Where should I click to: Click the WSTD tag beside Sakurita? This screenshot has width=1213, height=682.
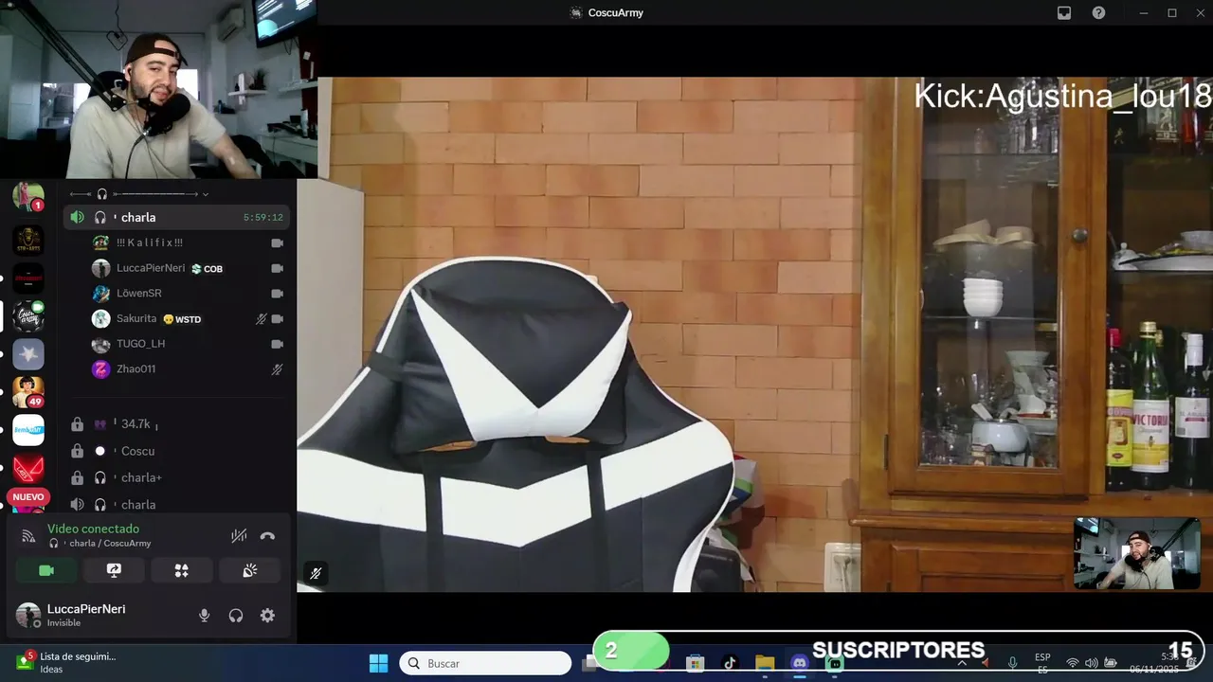point(182,319)
